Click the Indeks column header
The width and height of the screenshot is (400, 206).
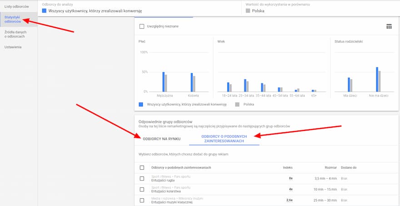click(x=288, y=168)
